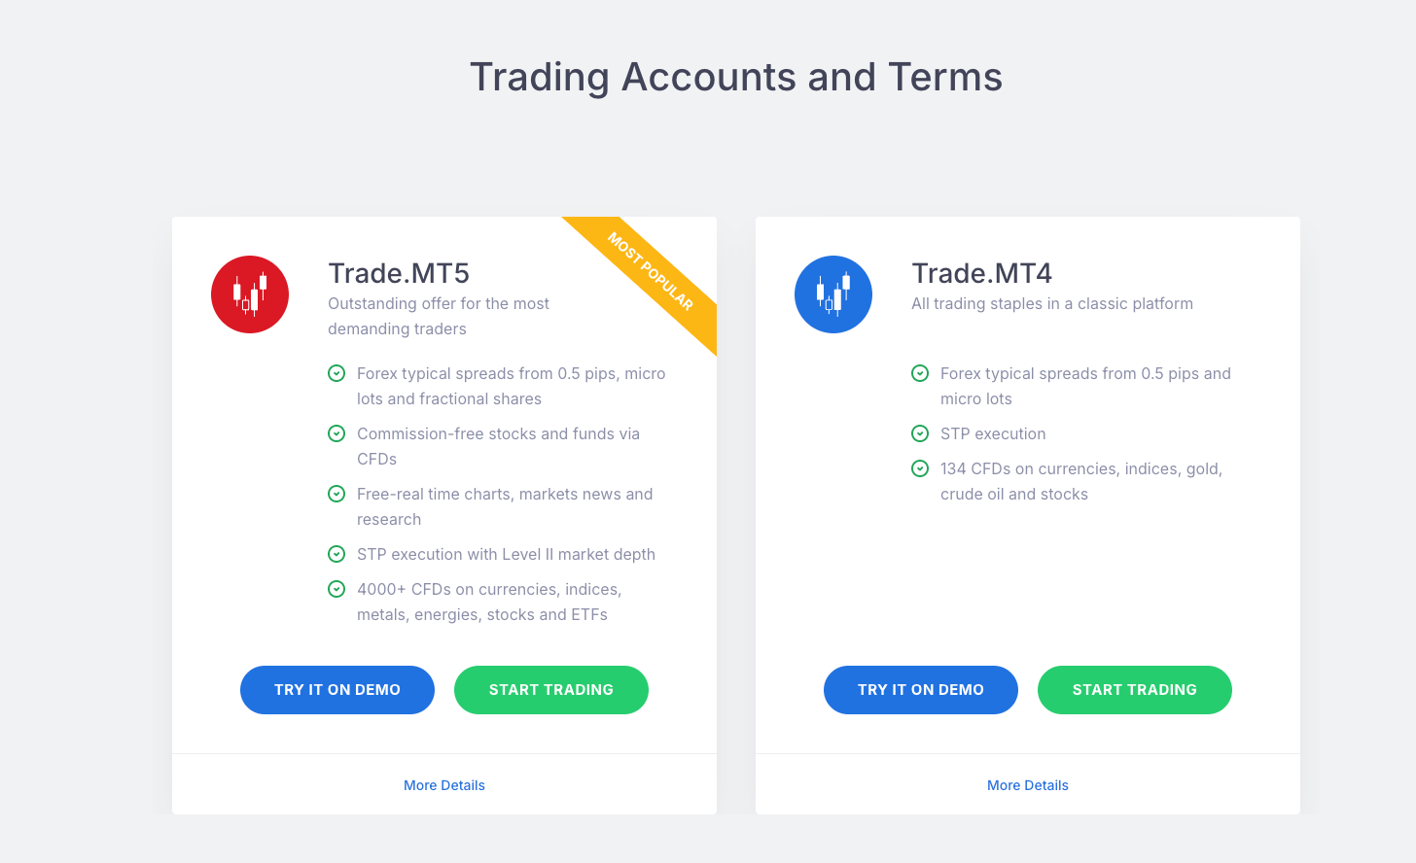Click checkmark beside MT4 STP execution
The width and height of the screenshot is (1416, 863).
pos(920,433)
